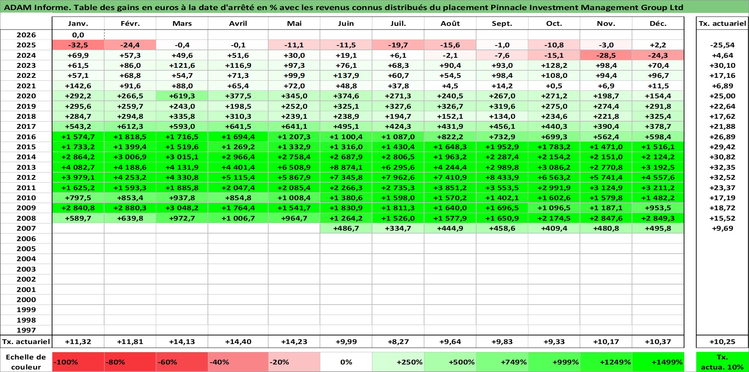The width and height of the screenshot is (749, 372).
Task: Select the 2026 row label
Action: pyautogui.click(x=26, y=35)
